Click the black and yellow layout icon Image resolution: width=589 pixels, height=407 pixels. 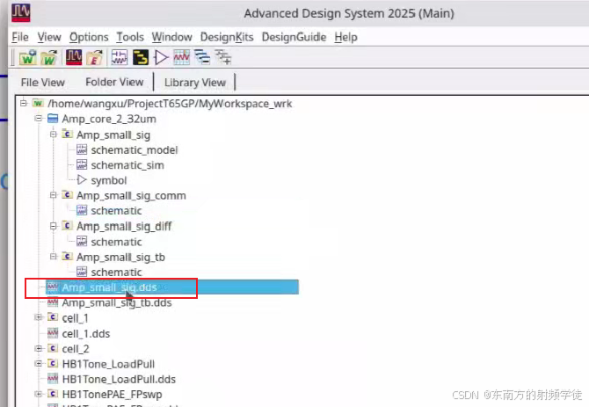pos(141,57)
